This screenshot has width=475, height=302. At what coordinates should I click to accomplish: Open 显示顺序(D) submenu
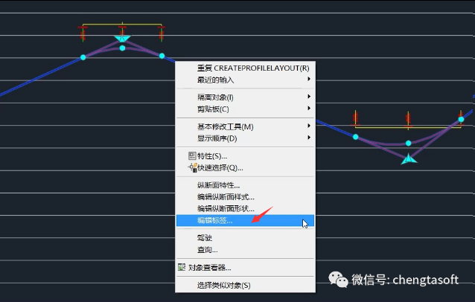tap(245, 138)
